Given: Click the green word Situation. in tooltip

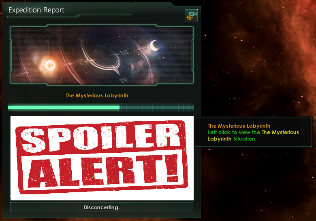Looking at the screenshot, I should (245, 139).
